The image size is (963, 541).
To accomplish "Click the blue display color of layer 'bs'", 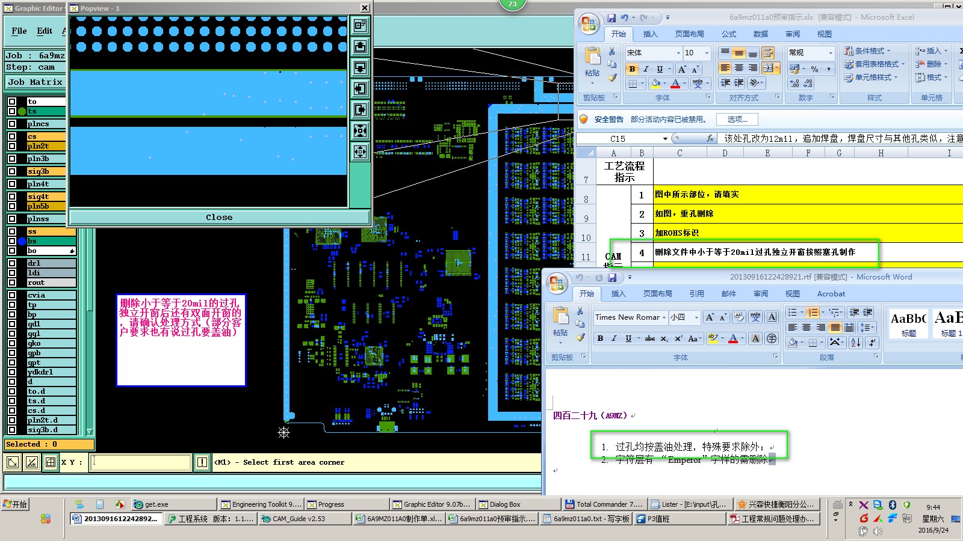I will (22, 241).
